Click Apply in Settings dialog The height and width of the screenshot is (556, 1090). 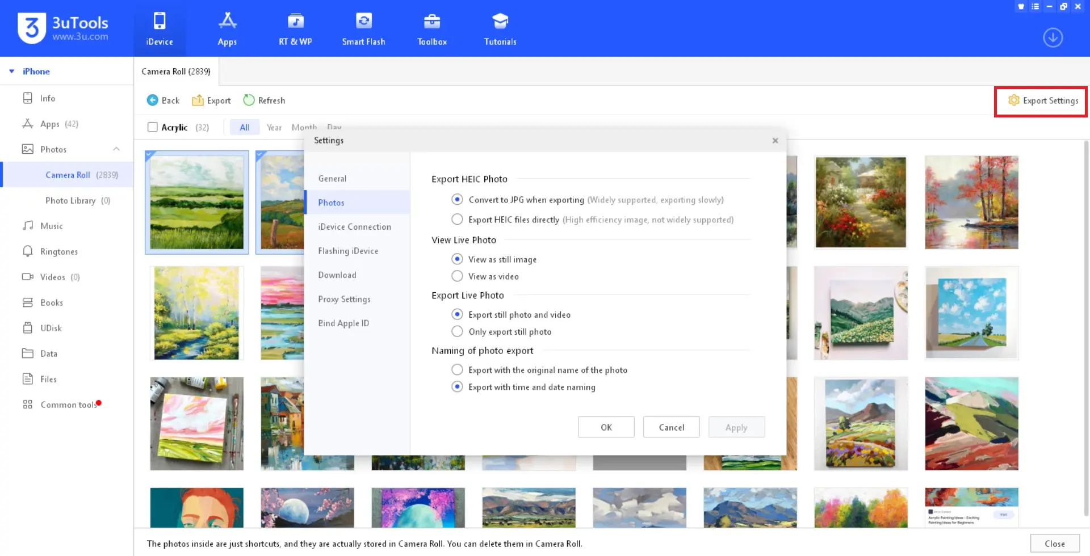(x=736, y=427)
